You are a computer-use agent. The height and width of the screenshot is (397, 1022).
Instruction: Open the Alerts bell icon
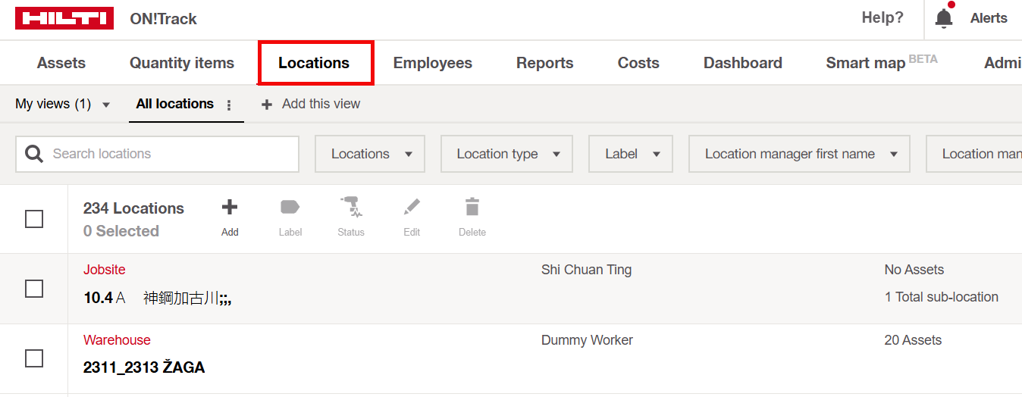(944, 18)
